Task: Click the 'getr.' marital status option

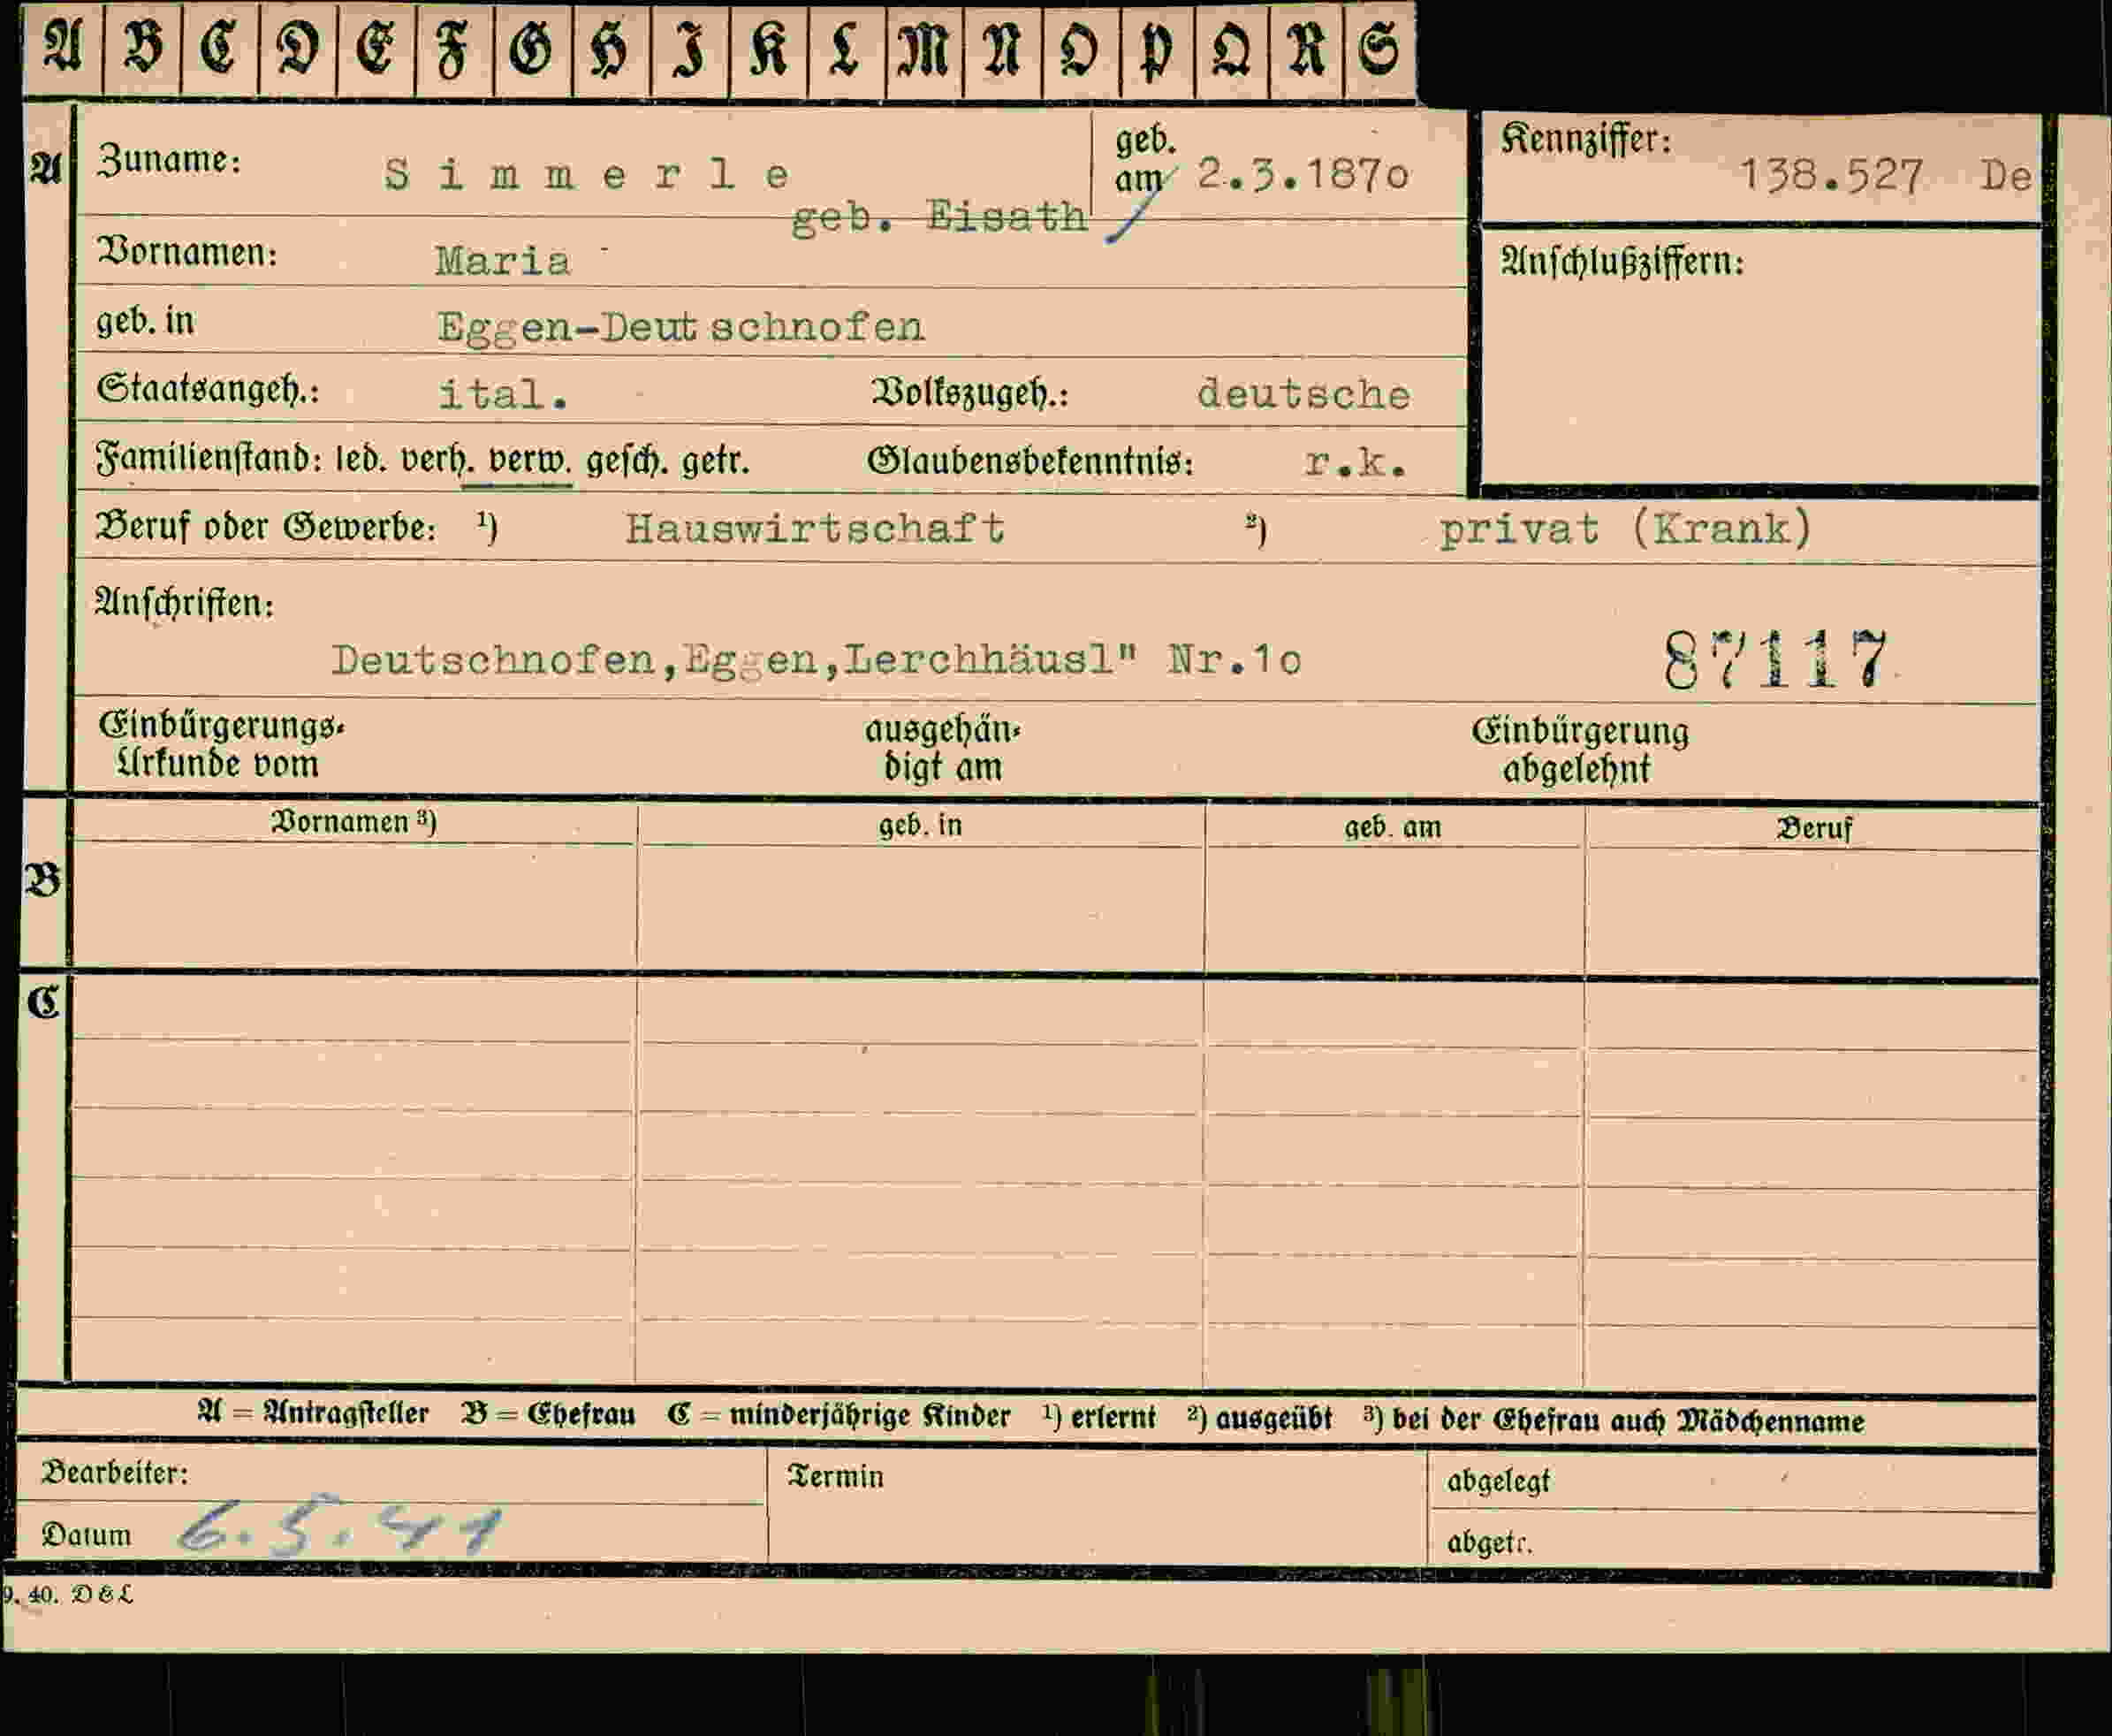Action: click(716, 462)
